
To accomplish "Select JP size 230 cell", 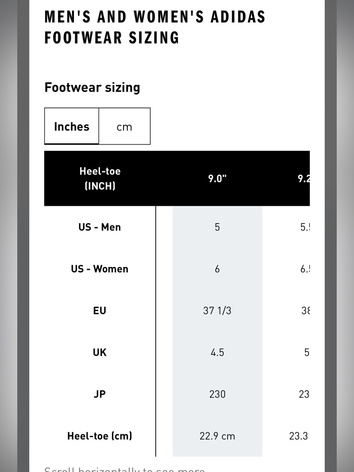I will point(217,394).
